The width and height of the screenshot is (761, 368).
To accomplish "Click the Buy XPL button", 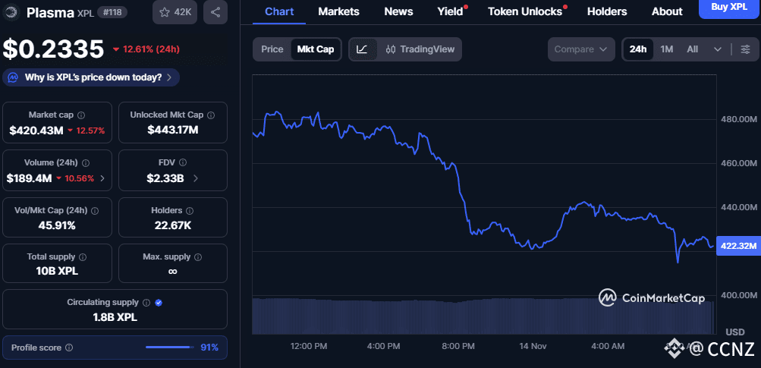I will click(x=729, y=8).
